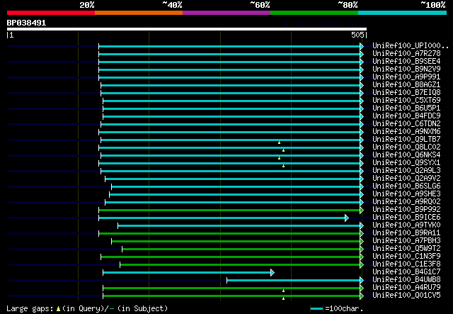Click the white BP038491 query length bar
Screen dimensions: 453x314
click(x=187, y=29)
